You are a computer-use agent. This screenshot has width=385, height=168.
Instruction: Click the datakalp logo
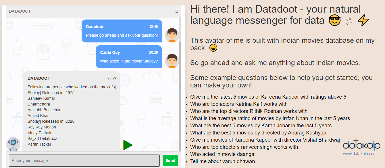pos(361,145)
